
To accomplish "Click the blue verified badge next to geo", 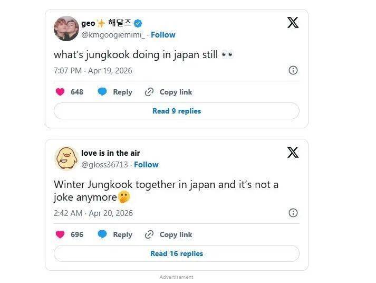I will 138,23.
